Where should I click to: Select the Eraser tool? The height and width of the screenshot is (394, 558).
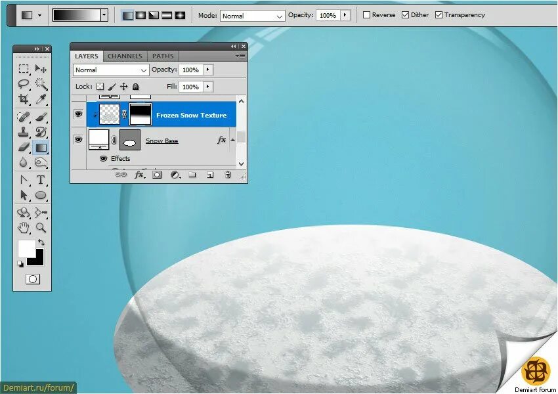click(x=24, y=147)
